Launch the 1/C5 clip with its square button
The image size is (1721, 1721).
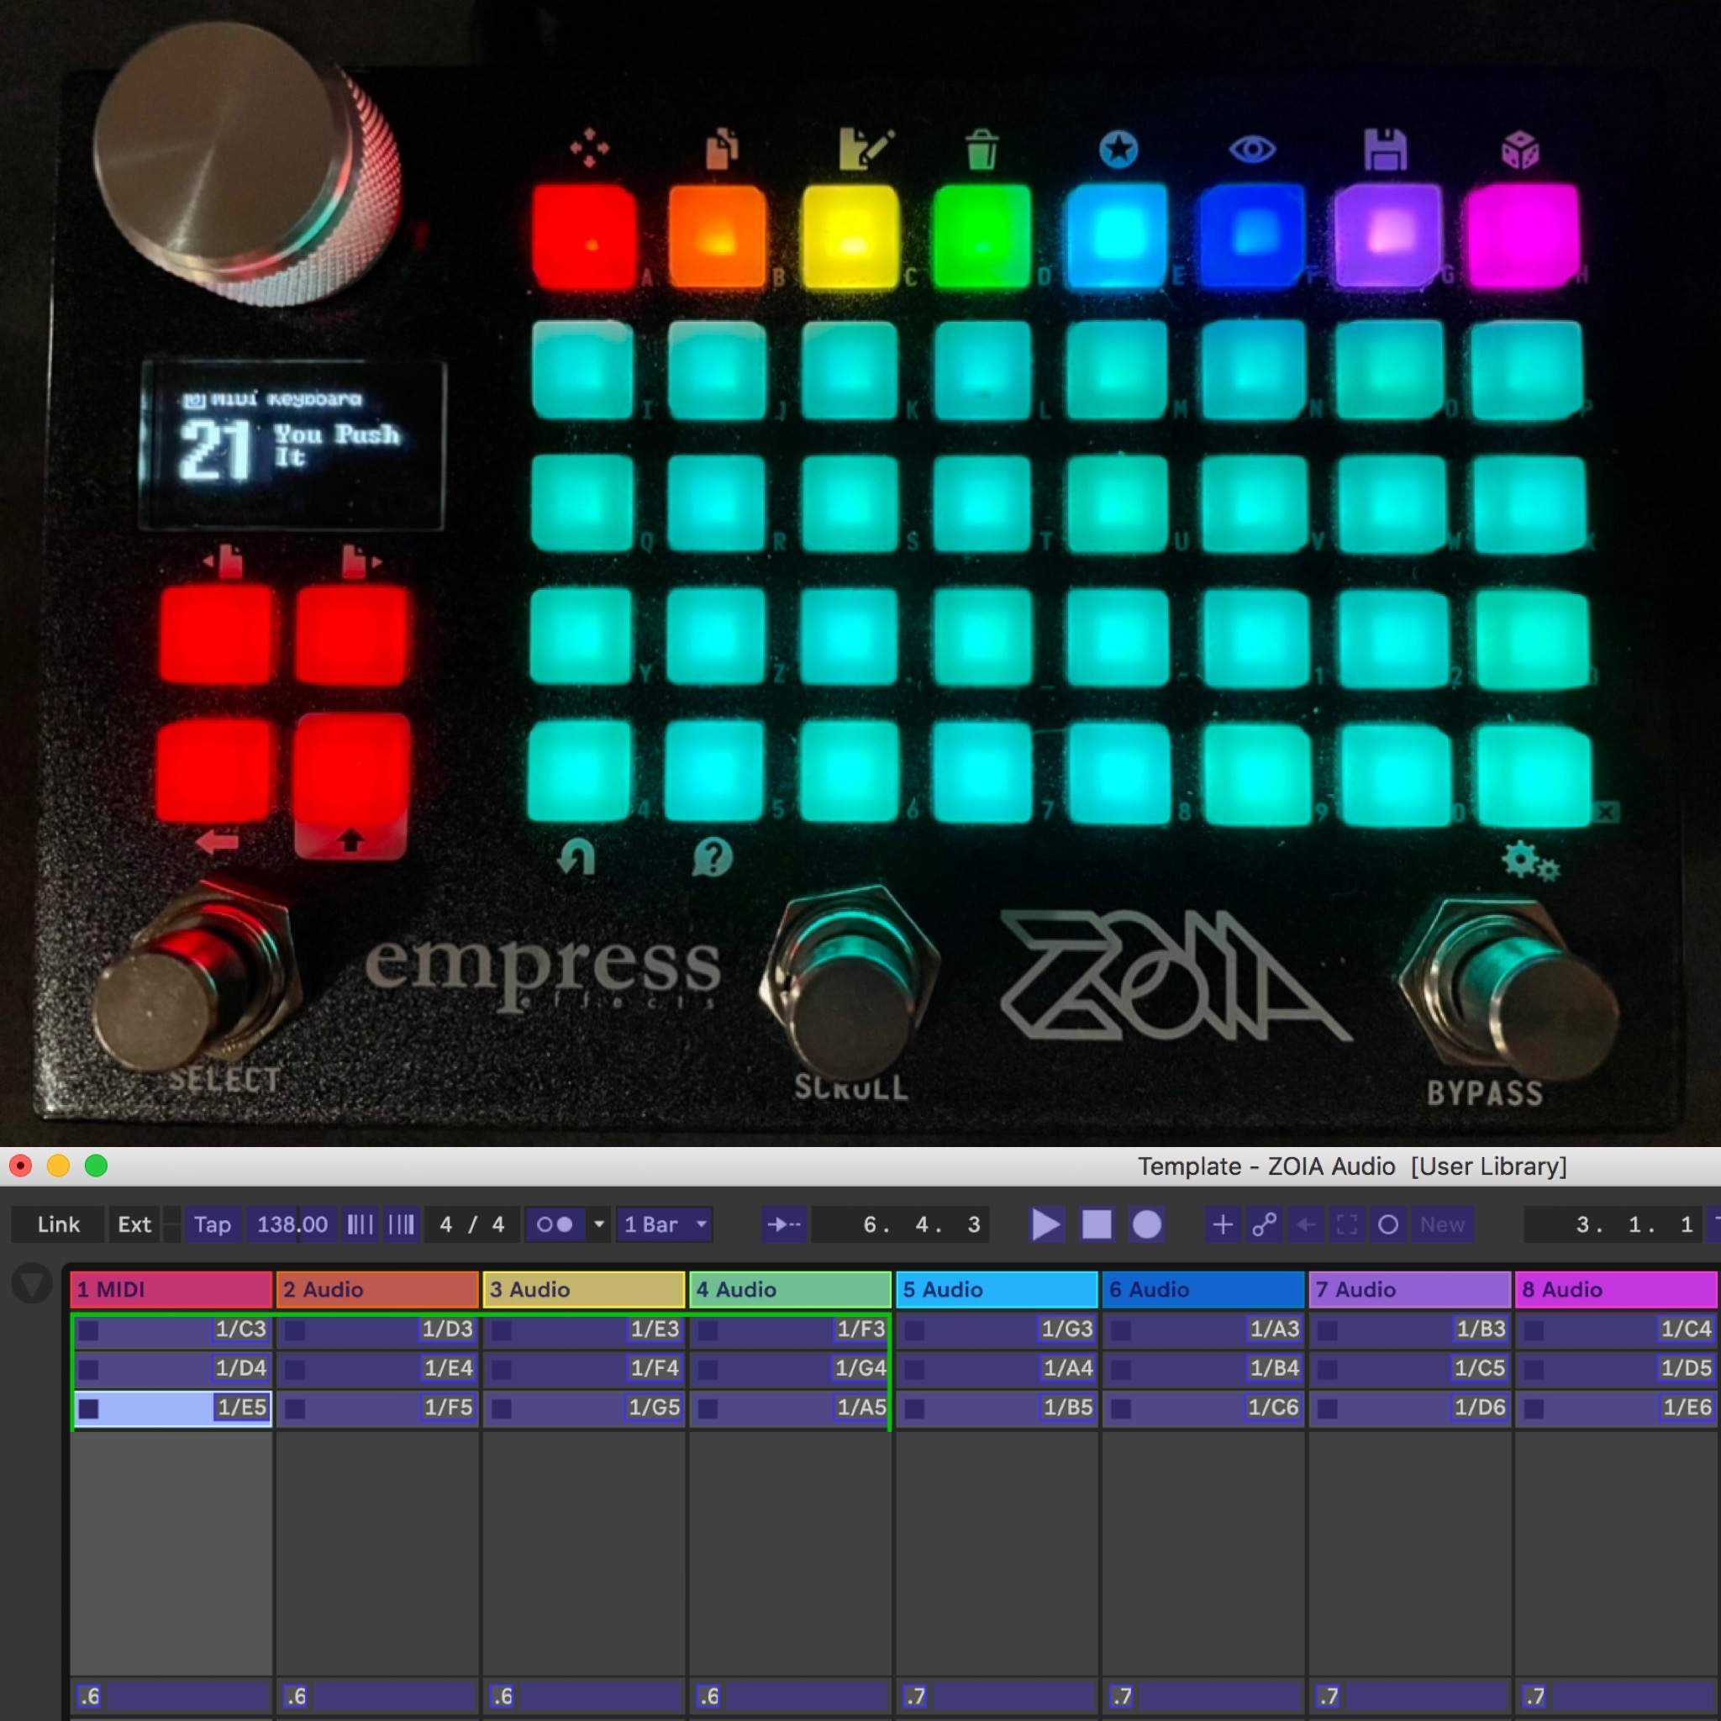coord(1327,1369)
